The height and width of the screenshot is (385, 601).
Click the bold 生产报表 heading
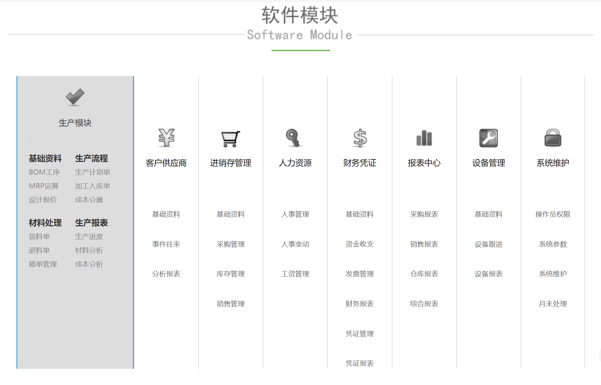point(92,223)
